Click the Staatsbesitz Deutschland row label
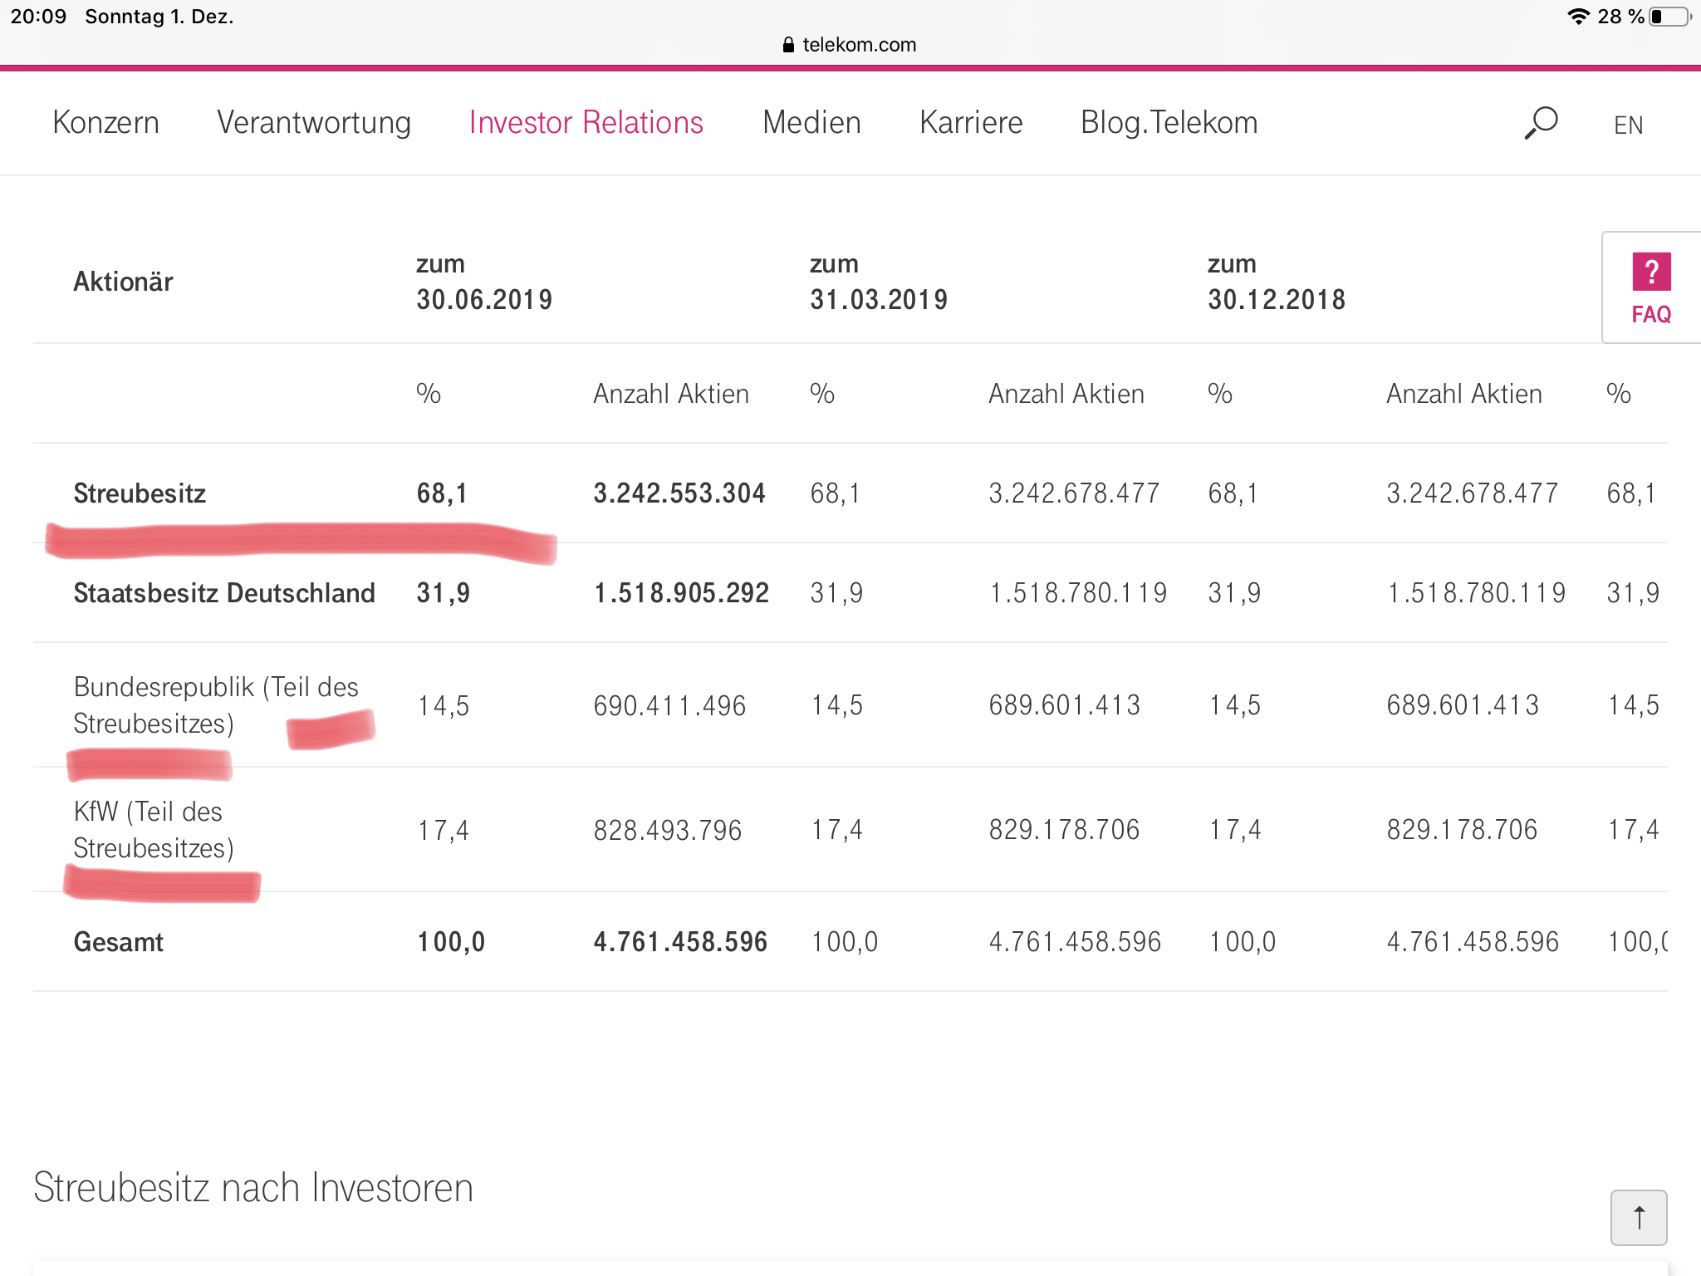The width and height of the screenshot is (1701, 1276). click(x=224, y=593)
